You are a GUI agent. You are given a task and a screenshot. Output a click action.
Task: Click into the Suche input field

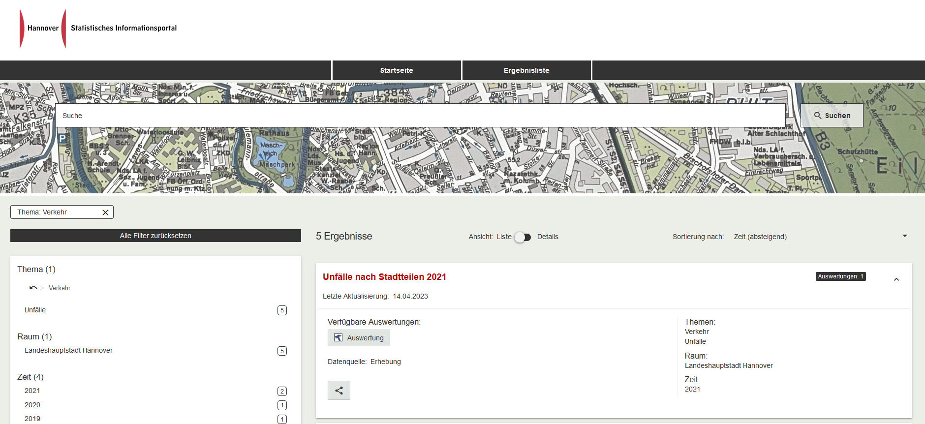pos(420,116)
